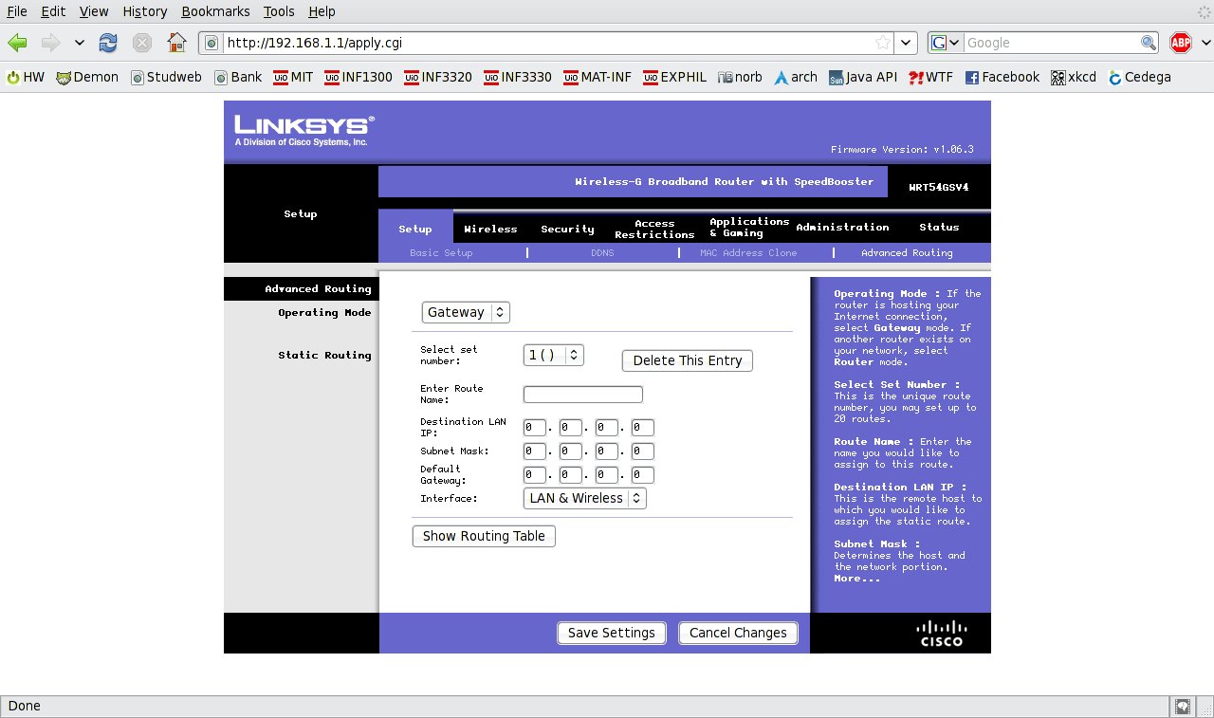Open the MIT bookmark

293,77
